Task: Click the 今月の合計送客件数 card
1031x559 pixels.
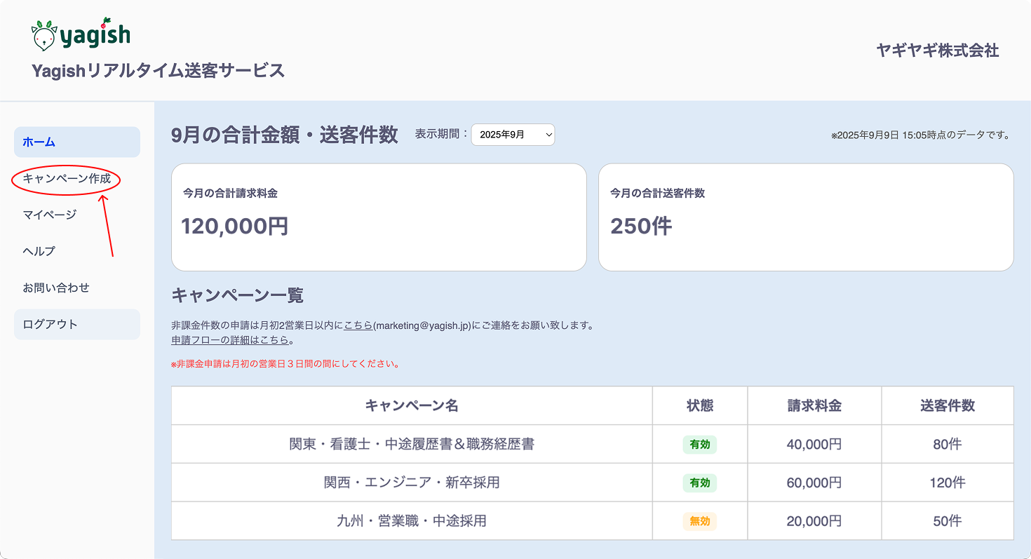Action: (x=805, y=217)
